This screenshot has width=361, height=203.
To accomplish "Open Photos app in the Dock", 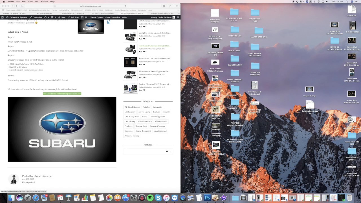I will pos(109,198).
